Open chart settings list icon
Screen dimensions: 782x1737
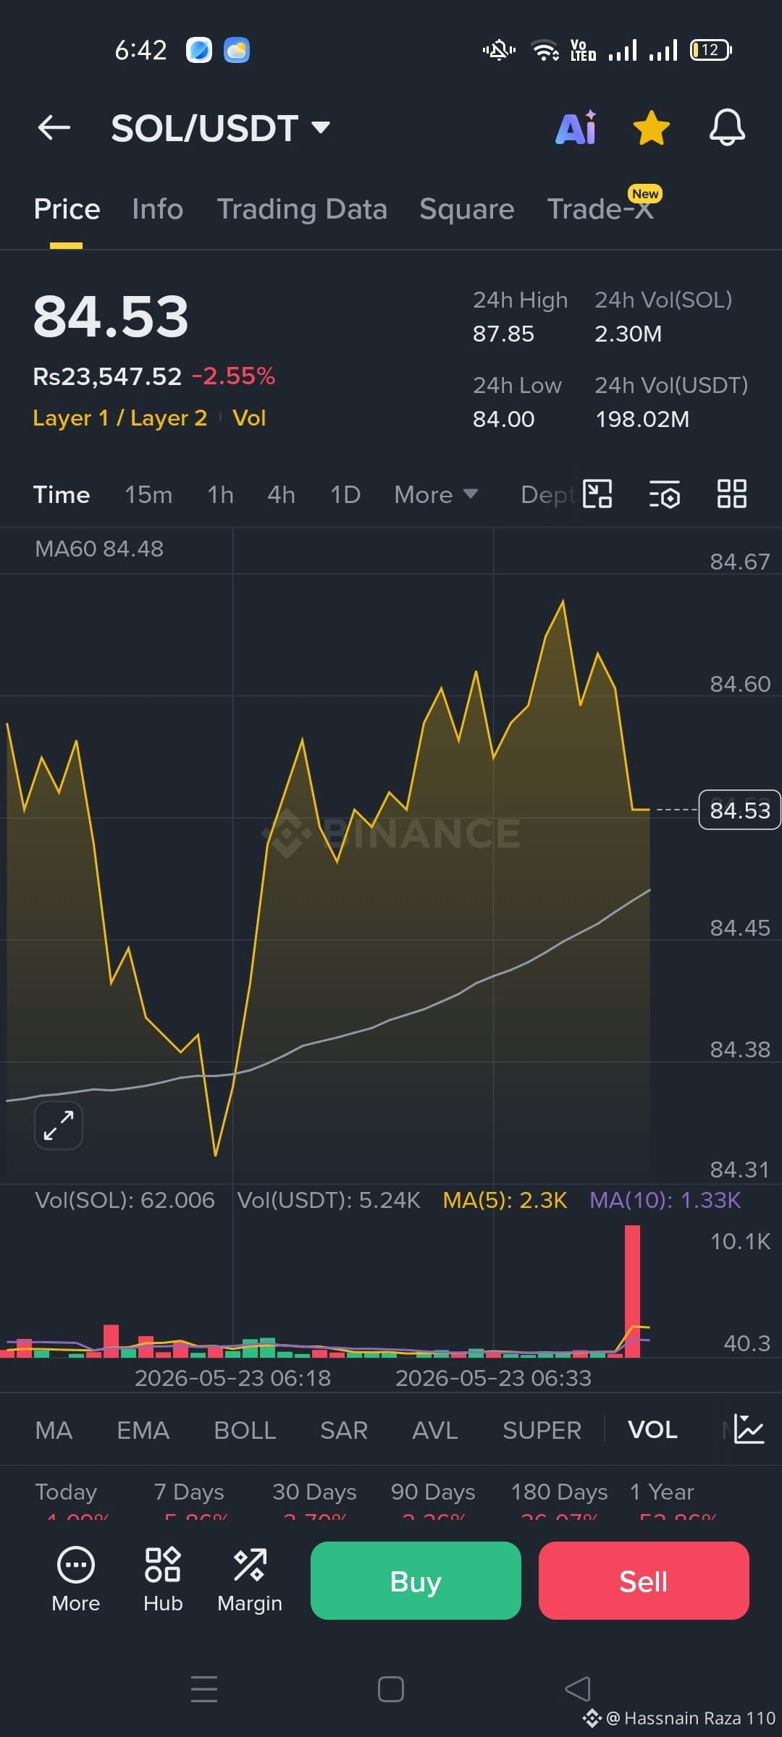pyautogui.click(x=664, y=494)
